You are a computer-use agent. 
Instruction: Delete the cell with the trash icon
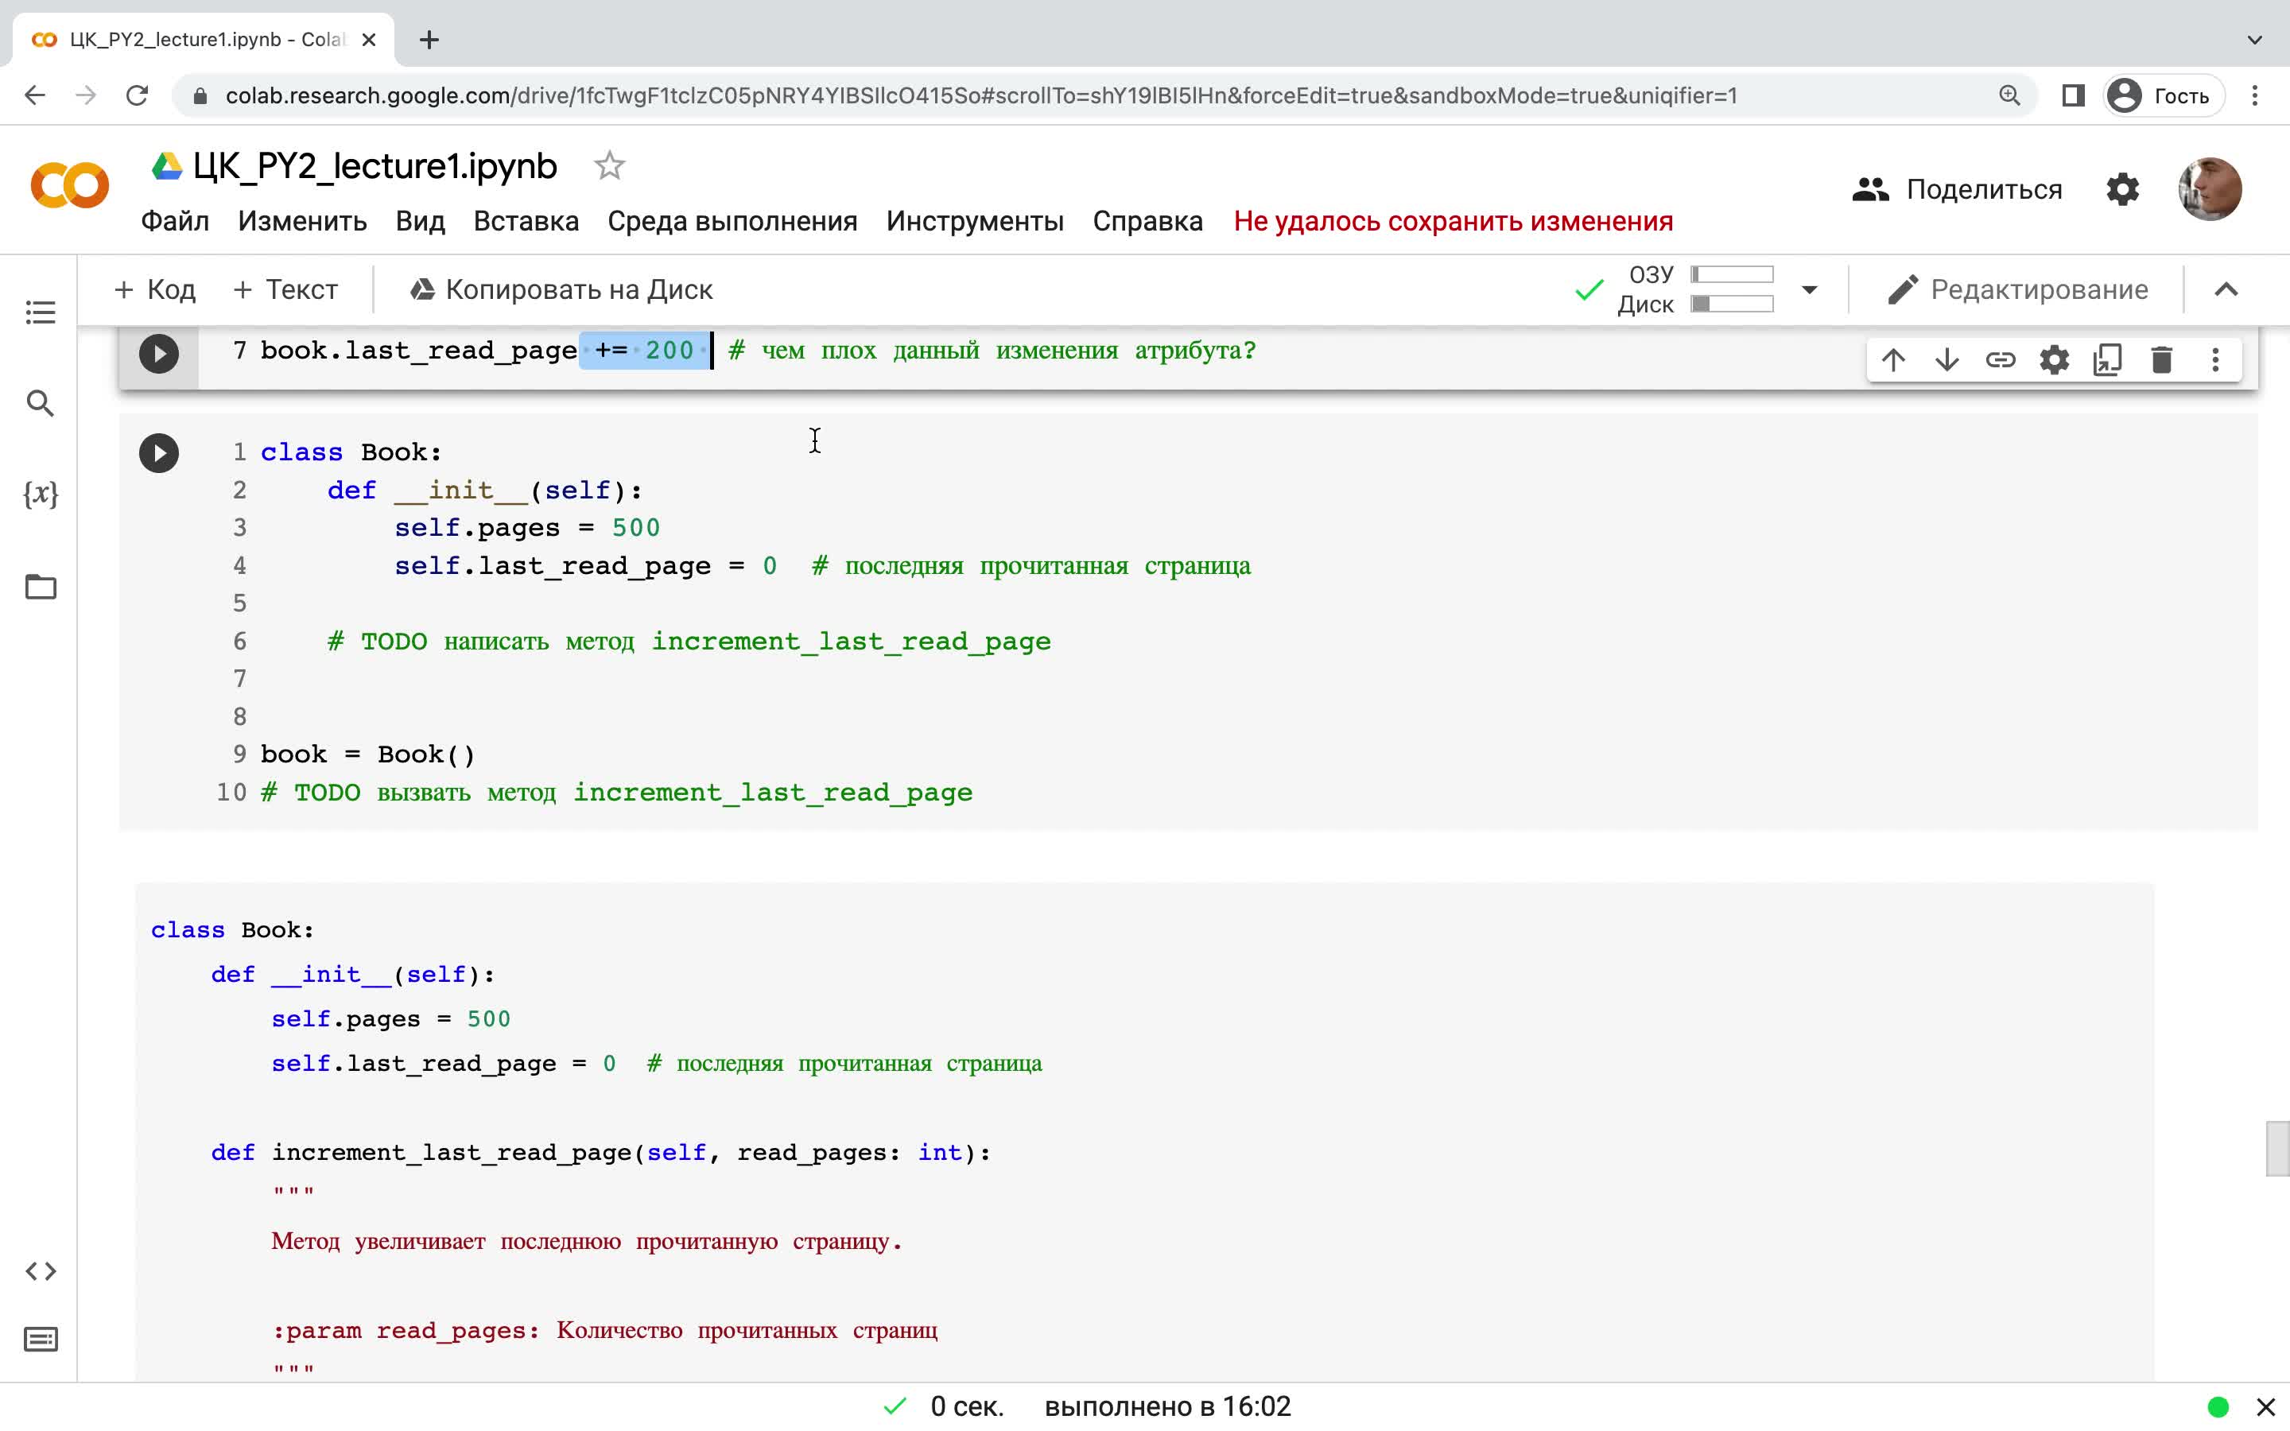click(x=2161, y=359)
